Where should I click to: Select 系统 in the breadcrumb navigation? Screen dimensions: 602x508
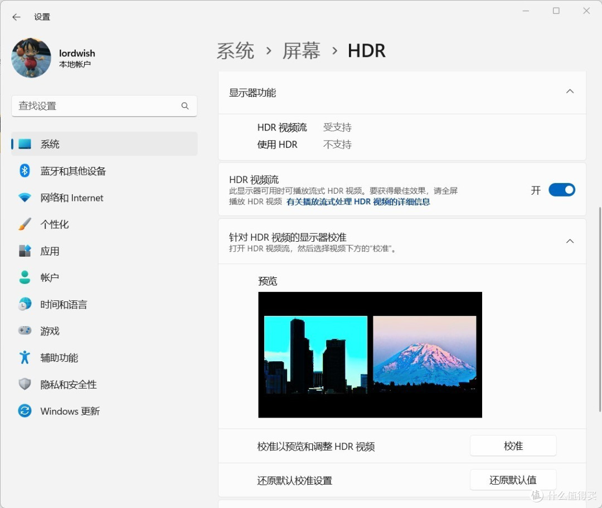(235, 51)
